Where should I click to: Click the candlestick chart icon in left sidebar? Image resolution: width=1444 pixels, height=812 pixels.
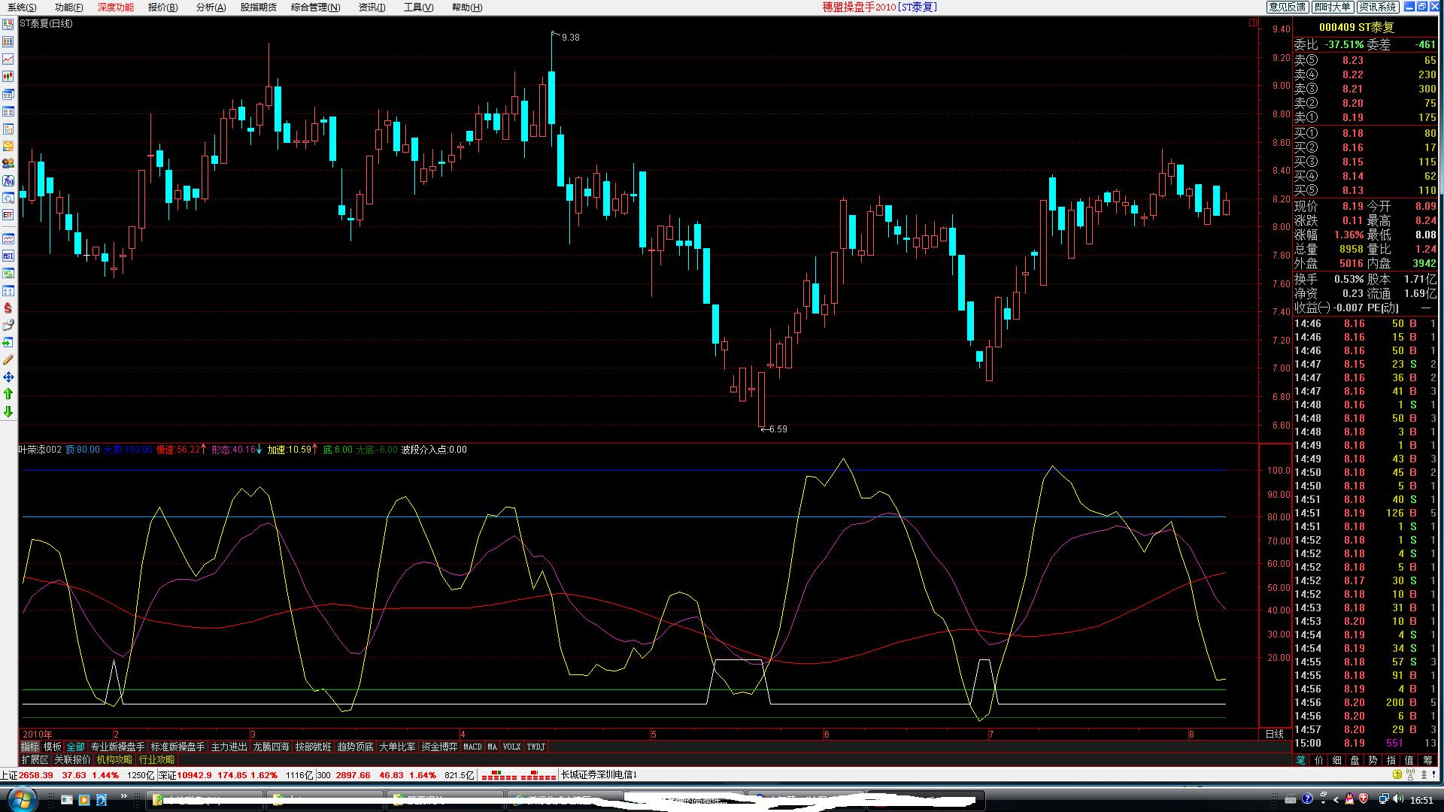coord(8,76)
